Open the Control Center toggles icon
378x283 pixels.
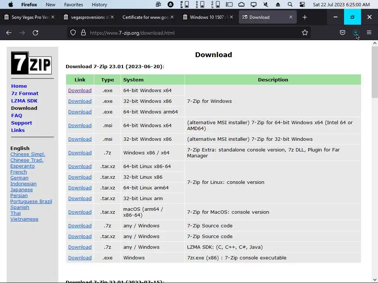click(302, 4)
